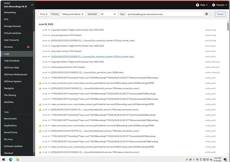Go to Software Updates

(x=17, y=146)
